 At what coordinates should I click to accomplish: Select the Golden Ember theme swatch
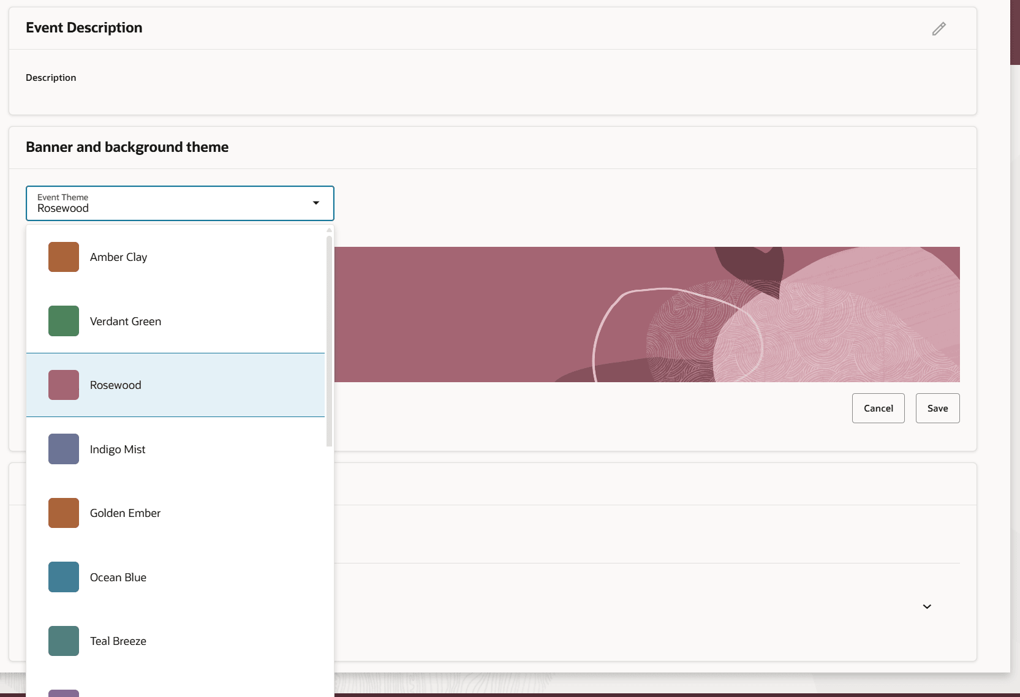tap(63, 513)
